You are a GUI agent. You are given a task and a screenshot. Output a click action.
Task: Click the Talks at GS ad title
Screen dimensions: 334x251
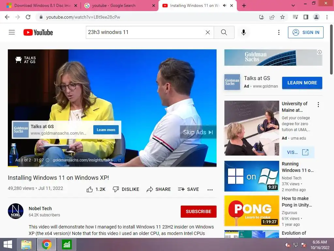[x=257, y=78]
